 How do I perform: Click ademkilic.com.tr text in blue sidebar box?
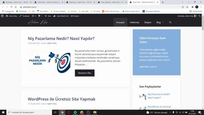(x=148, y=67)
